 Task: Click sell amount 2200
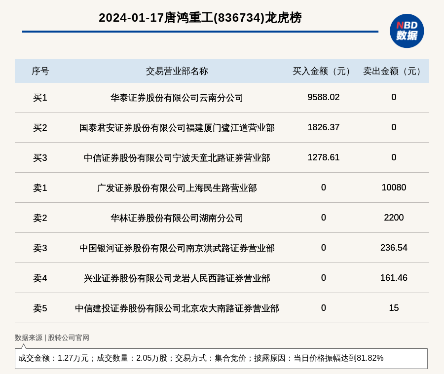click(x=394, y=218)
